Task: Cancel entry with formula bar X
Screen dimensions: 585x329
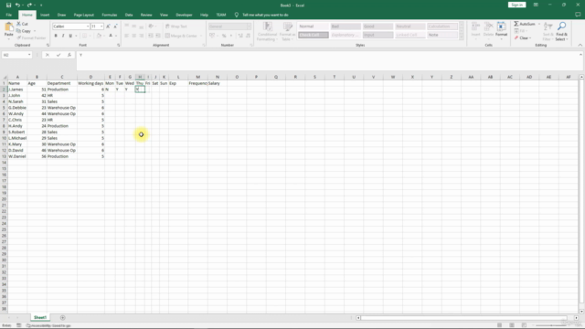Action: (48, 55)
